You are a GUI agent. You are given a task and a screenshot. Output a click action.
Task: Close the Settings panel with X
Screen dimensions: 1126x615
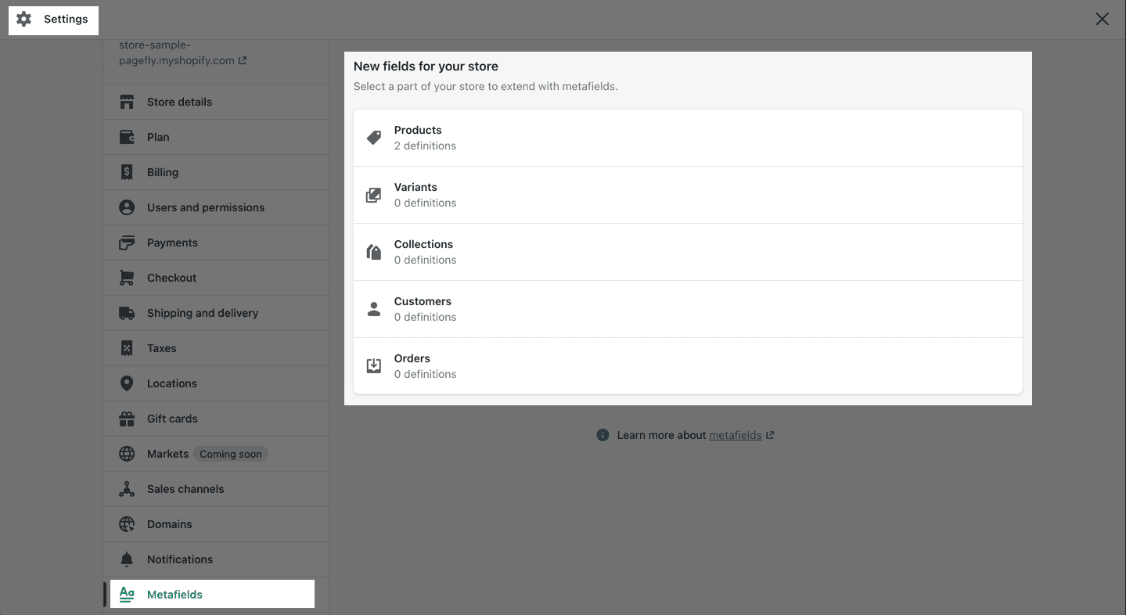1102,20
